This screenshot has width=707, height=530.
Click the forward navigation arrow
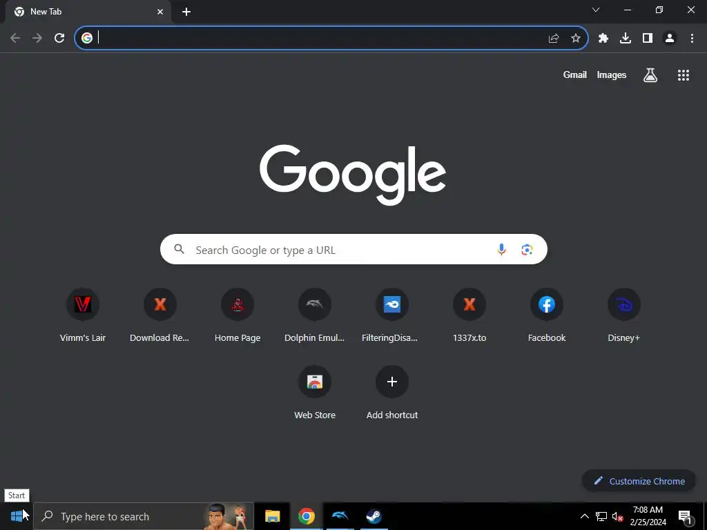tap(37, 38)
